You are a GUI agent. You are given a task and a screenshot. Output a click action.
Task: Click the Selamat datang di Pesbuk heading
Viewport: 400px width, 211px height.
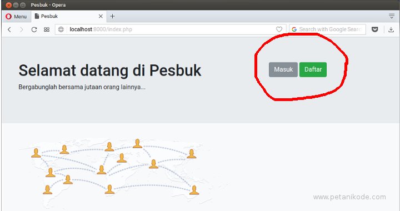[110, 71]
